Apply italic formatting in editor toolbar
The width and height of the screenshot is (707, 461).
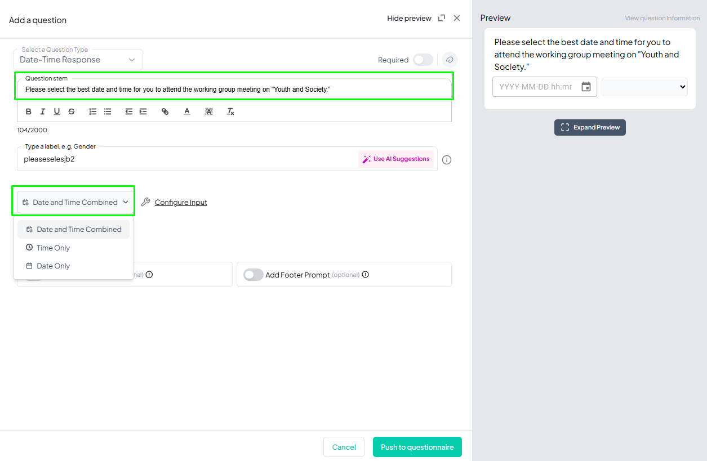coord(43,111)
